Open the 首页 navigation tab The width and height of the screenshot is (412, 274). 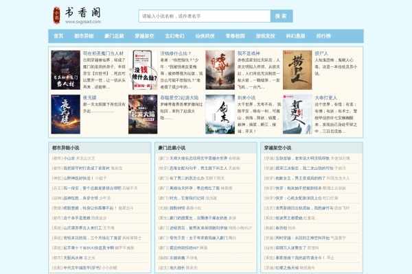tap(58, 36)
